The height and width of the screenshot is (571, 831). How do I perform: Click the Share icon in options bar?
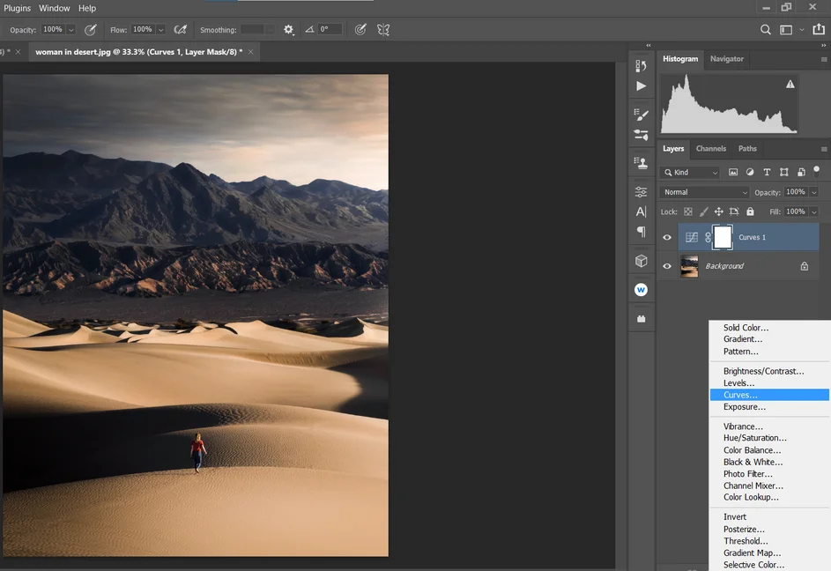point(819,29)
